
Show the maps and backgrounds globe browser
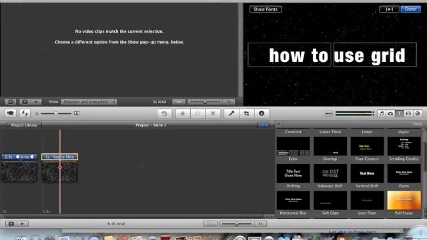[418, 113]
